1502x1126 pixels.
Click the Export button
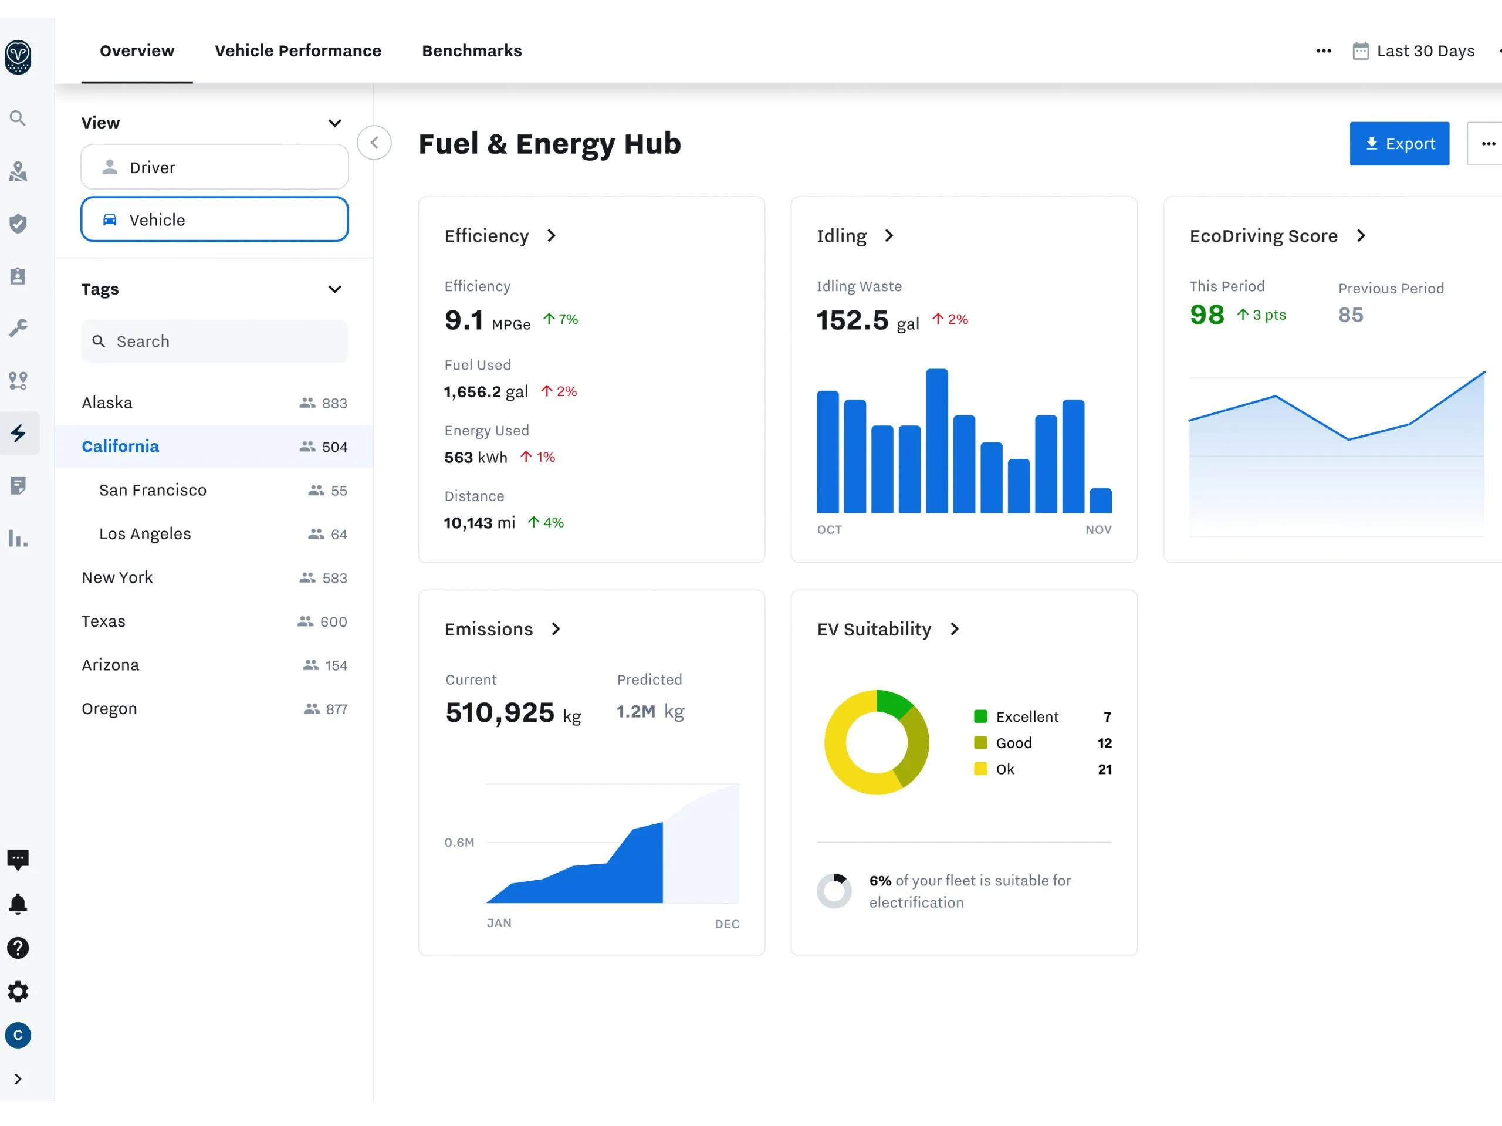tap(1399, 143)
